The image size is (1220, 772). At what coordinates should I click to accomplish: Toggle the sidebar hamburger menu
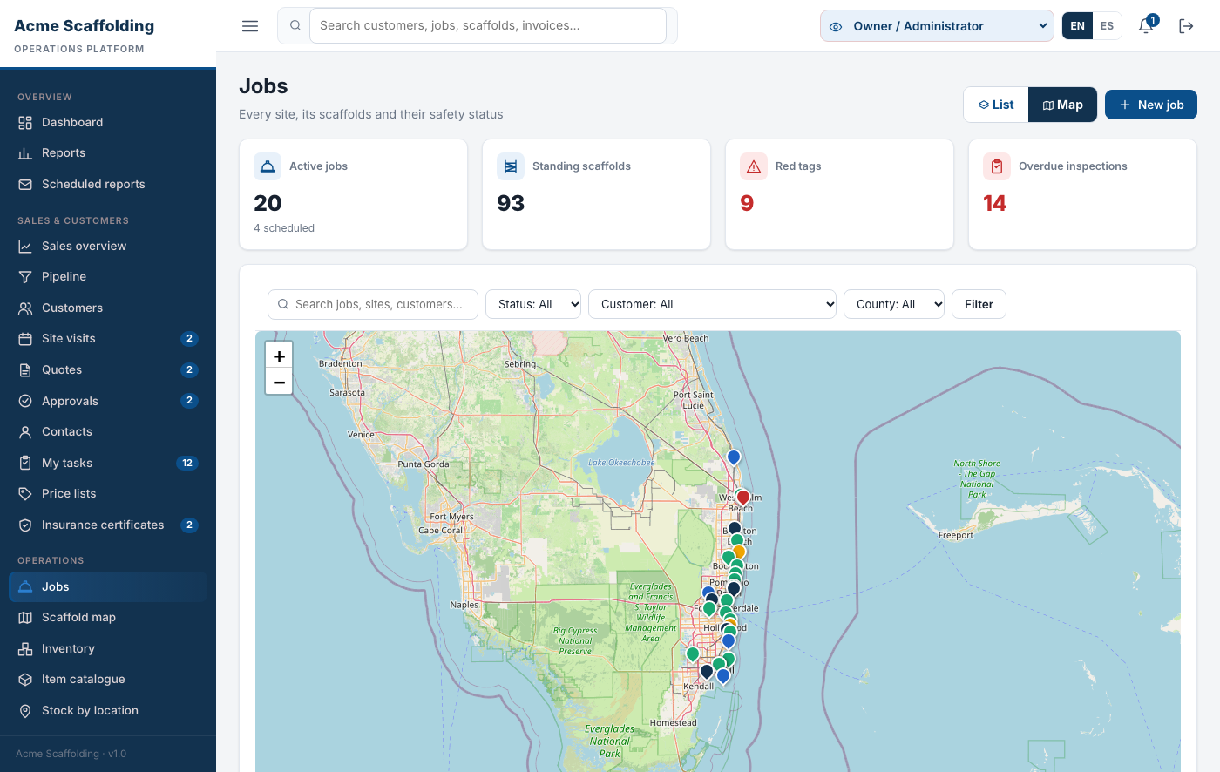click(x=250, y=26)
